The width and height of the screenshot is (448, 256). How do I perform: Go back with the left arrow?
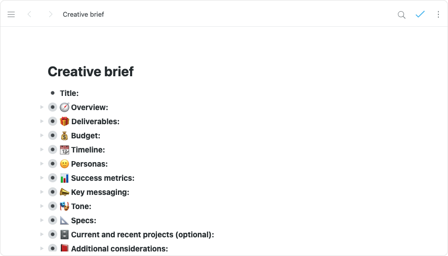pyautogui.click(x=29, y=15)
